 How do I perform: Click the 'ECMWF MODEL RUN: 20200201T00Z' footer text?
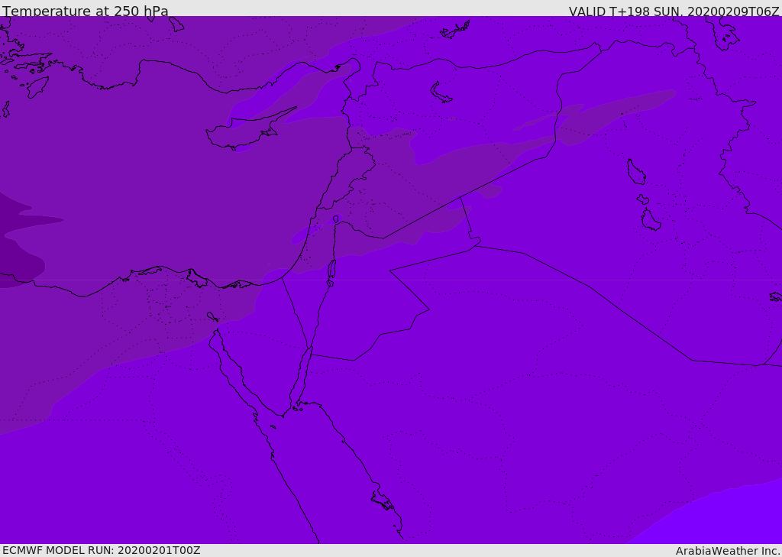[102, 550]
